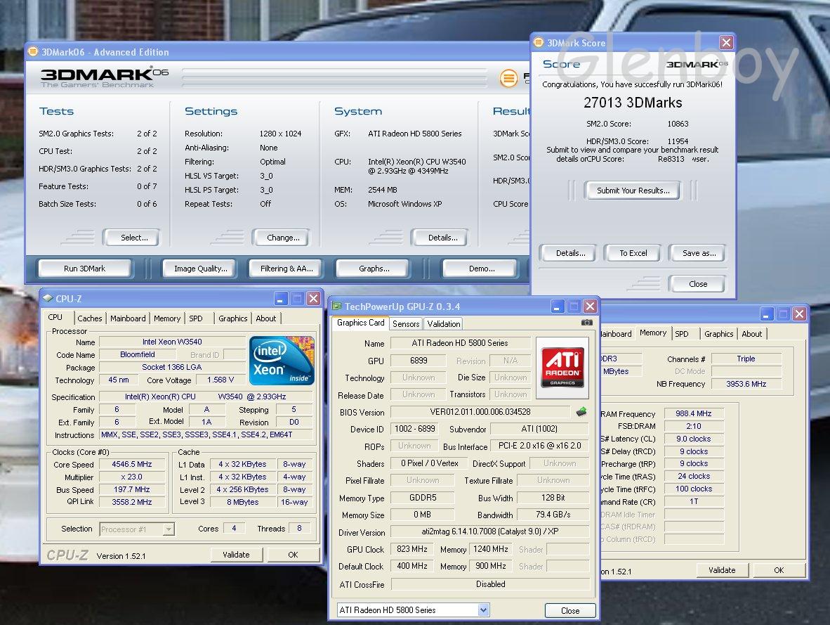The width and height of the screenshot is (830, 625).
Task: Open the Validation tab in GPU-Z
Action: (444, 324)
